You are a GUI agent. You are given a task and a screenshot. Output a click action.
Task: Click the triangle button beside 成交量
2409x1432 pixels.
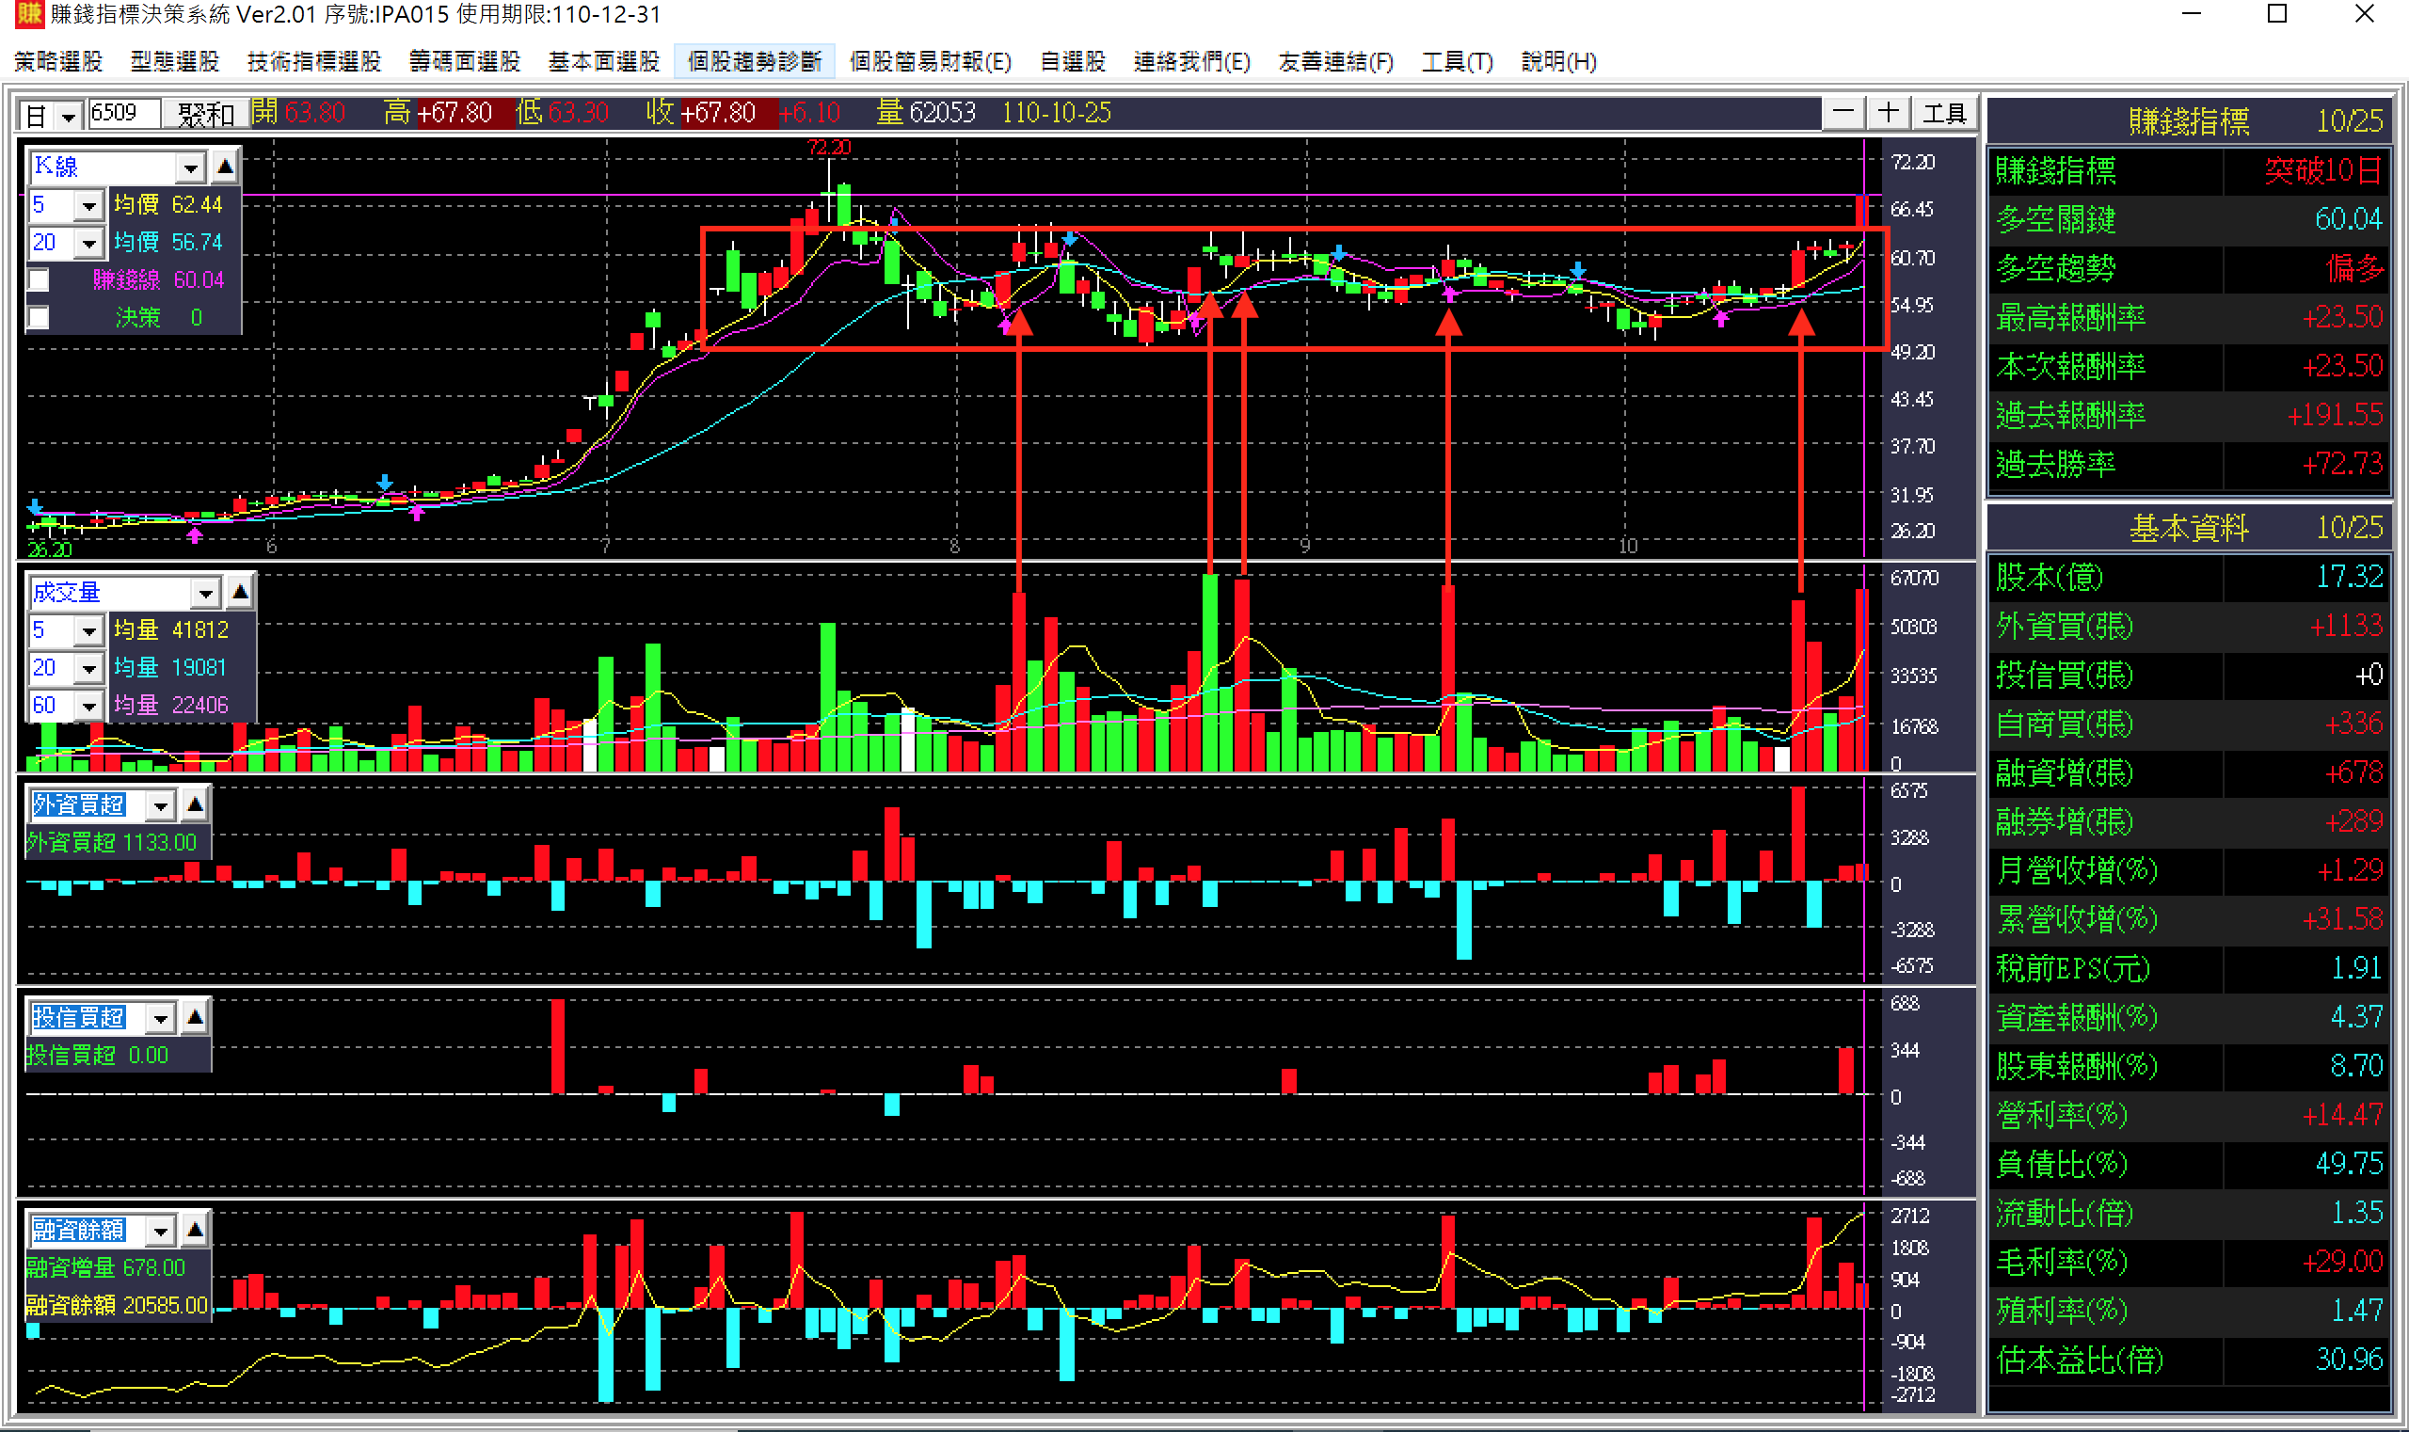pos(240,592)
